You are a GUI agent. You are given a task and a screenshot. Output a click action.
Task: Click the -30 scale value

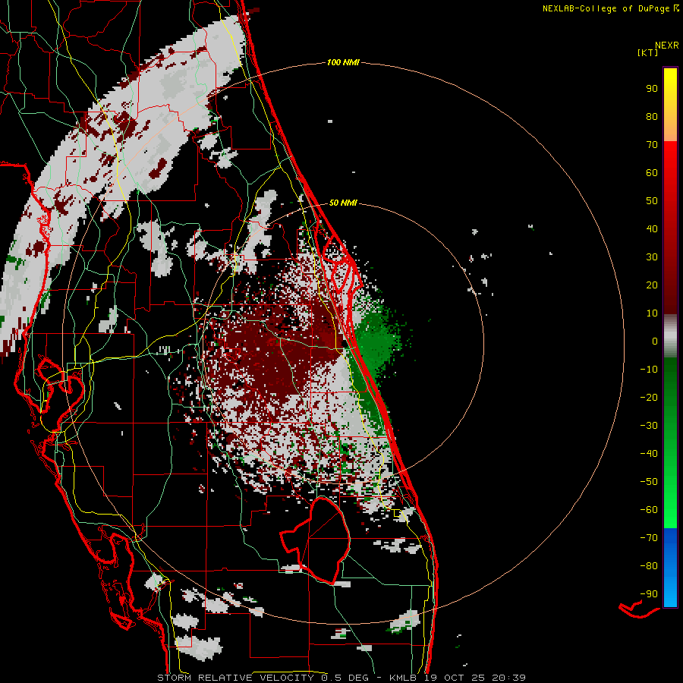[649, 426]
